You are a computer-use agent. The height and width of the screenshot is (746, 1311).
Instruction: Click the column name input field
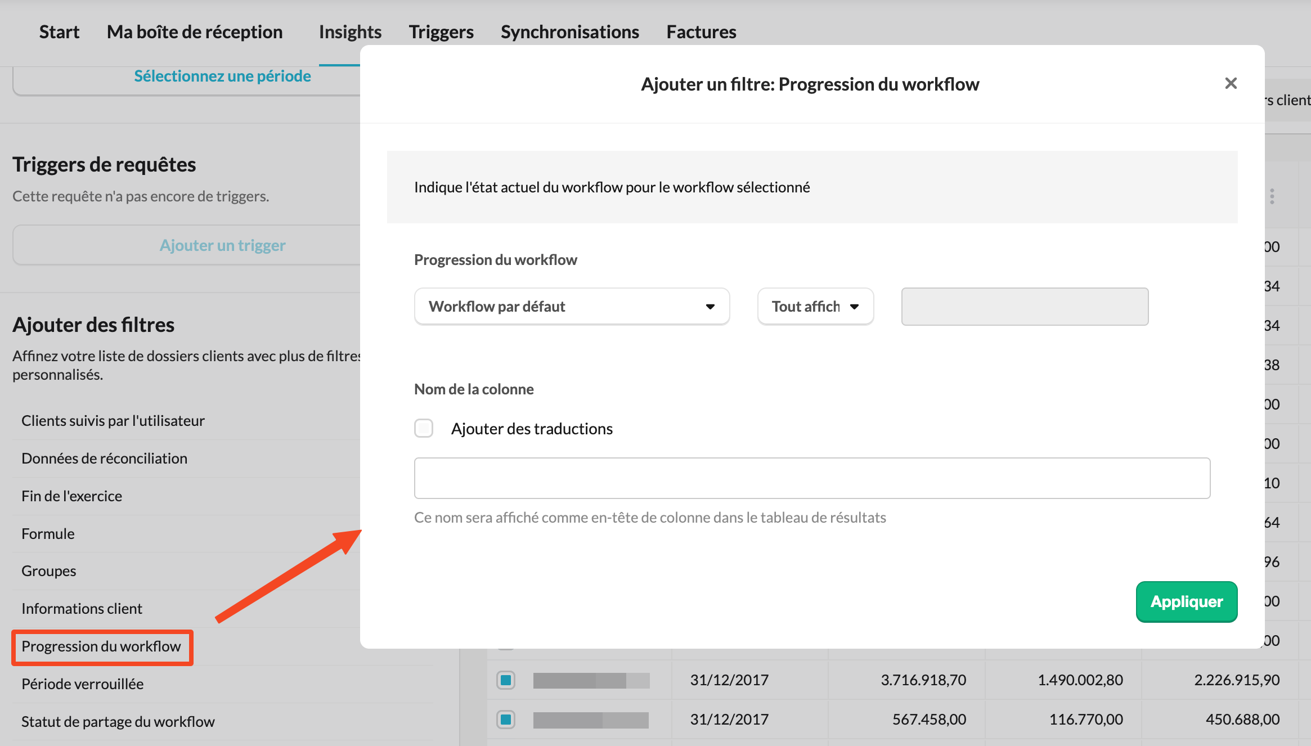[811, 478]
